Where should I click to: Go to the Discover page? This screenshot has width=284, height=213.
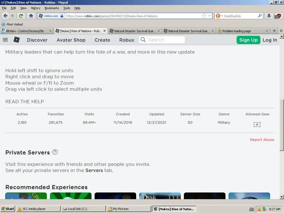click(37, 40)
